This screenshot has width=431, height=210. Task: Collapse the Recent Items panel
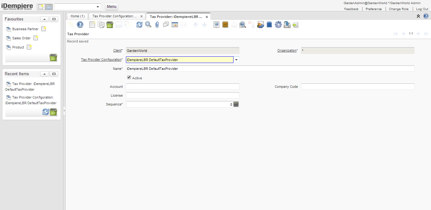[44, 74]
